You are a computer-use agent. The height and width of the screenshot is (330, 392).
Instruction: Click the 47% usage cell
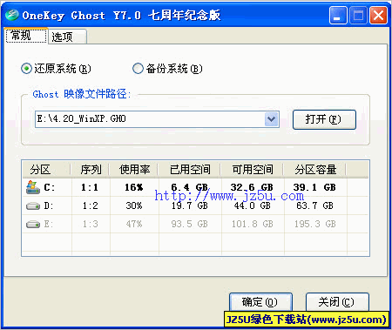pyautogui.click(x=134, y=225)
